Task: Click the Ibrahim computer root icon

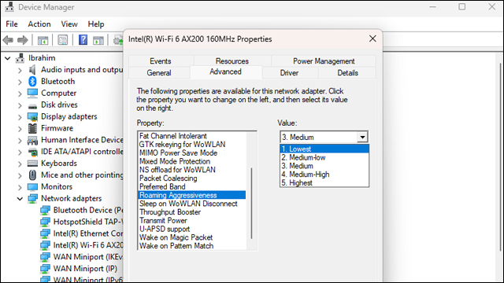Action: (x=20, y=58)
